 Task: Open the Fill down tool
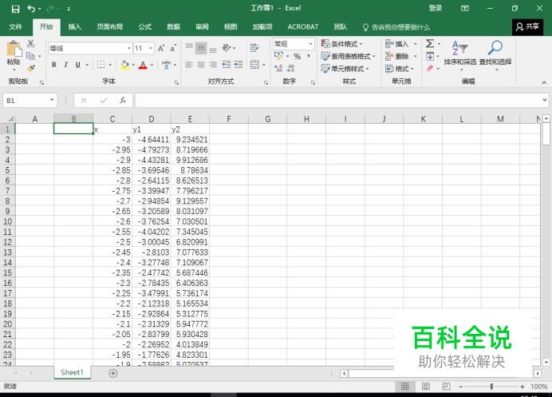[430, 56]
